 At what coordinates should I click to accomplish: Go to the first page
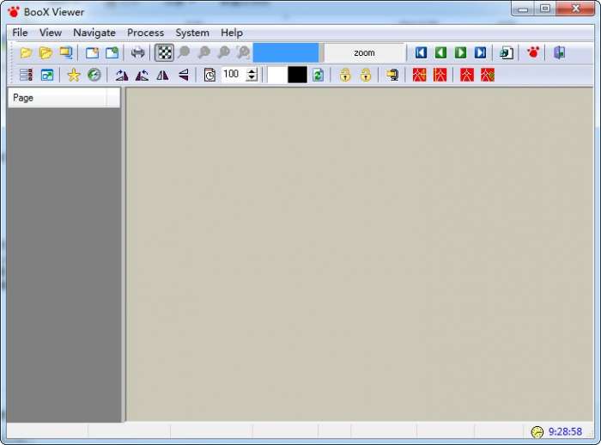[x=421, y=52]
